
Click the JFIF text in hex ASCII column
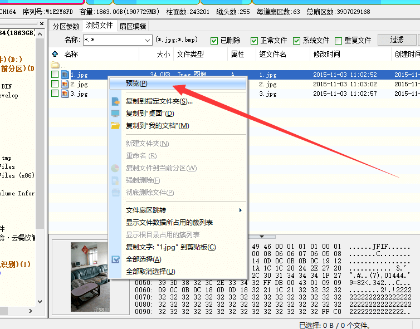point(381,247)
